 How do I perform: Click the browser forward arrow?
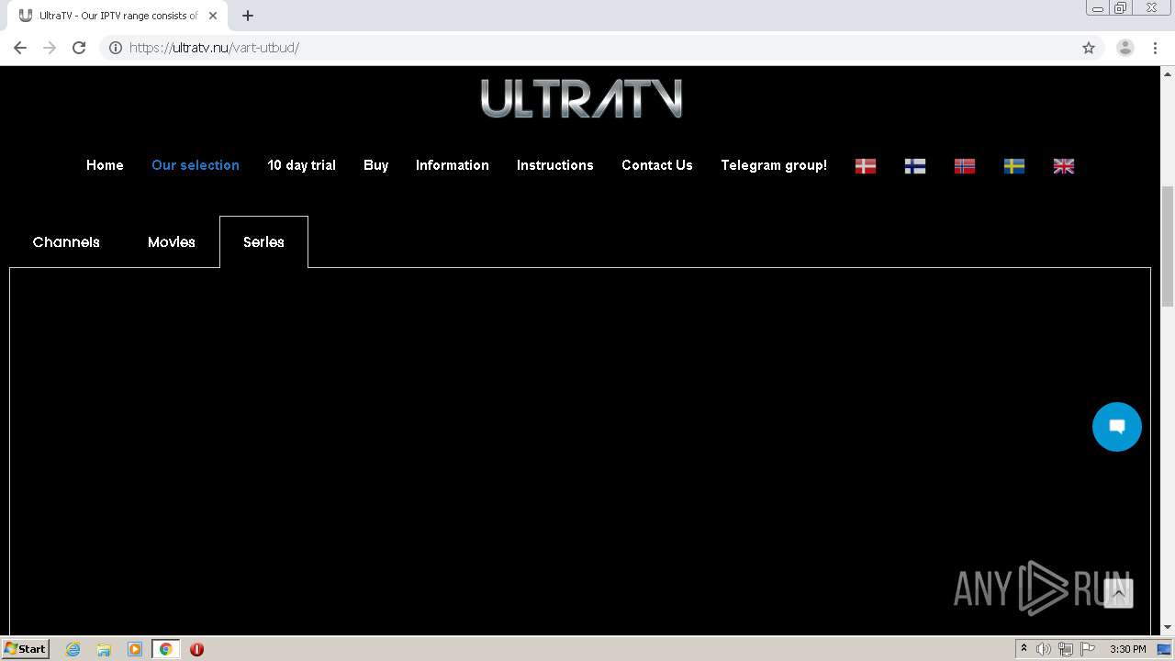(x=50, y=48)
